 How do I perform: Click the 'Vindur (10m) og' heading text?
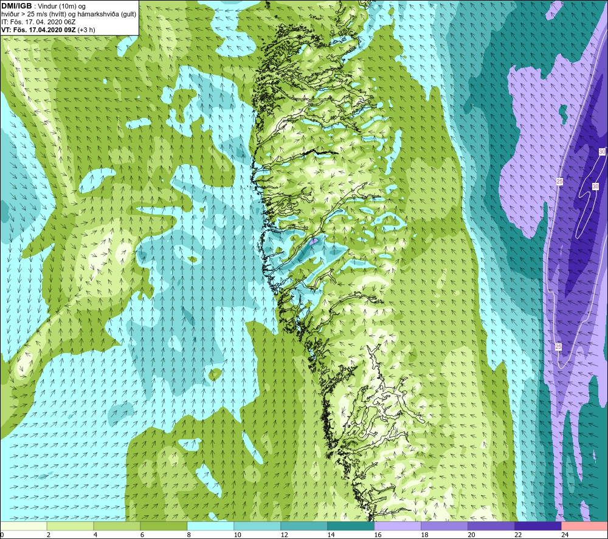point(63,7)
